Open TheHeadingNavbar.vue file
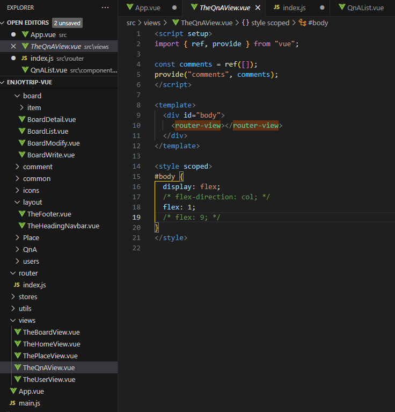This screenshot has width=395, height=412. [59, 226]
